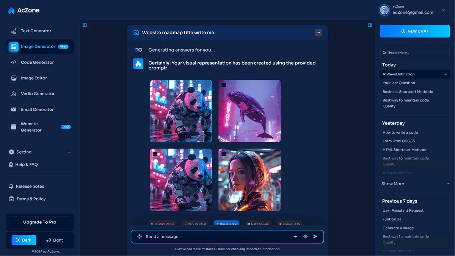The image size is (455, 256).
Task: Open 'User Assistant Request' chat
Action: pos(403,210)
